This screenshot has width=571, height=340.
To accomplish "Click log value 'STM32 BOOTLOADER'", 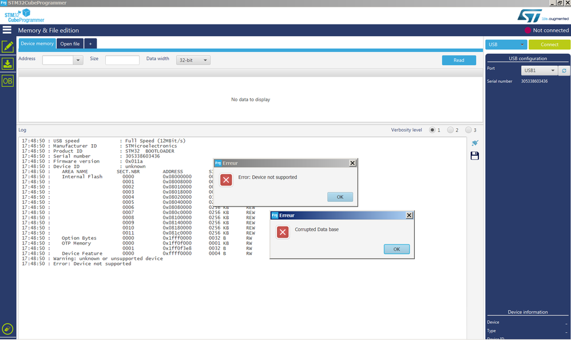I will tap(150, 151).
